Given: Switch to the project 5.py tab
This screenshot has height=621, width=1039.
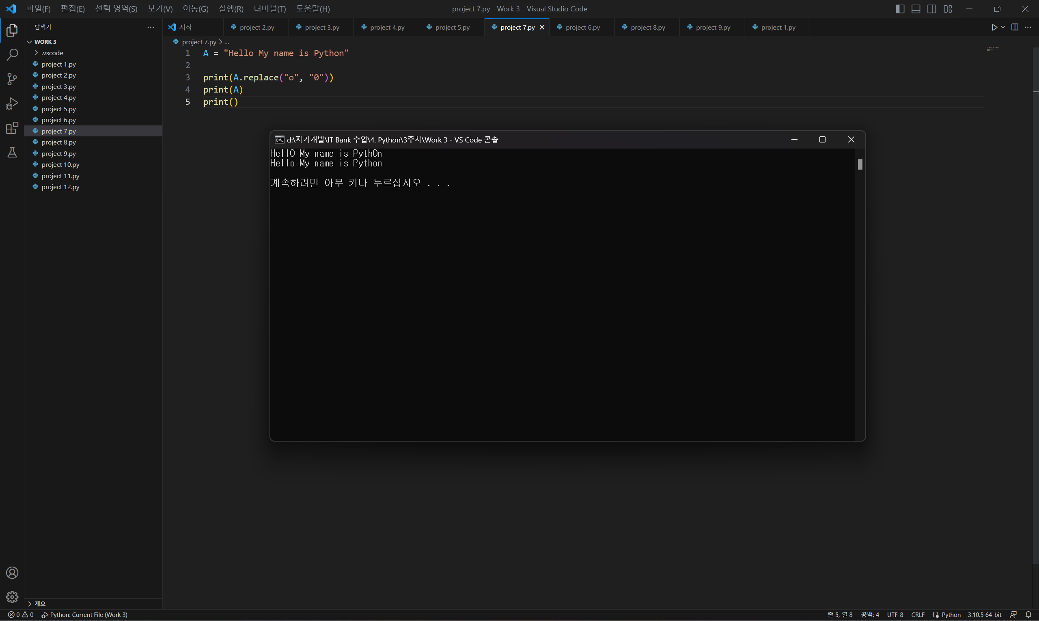Looking at the screenshot, I should click(452, 27).
